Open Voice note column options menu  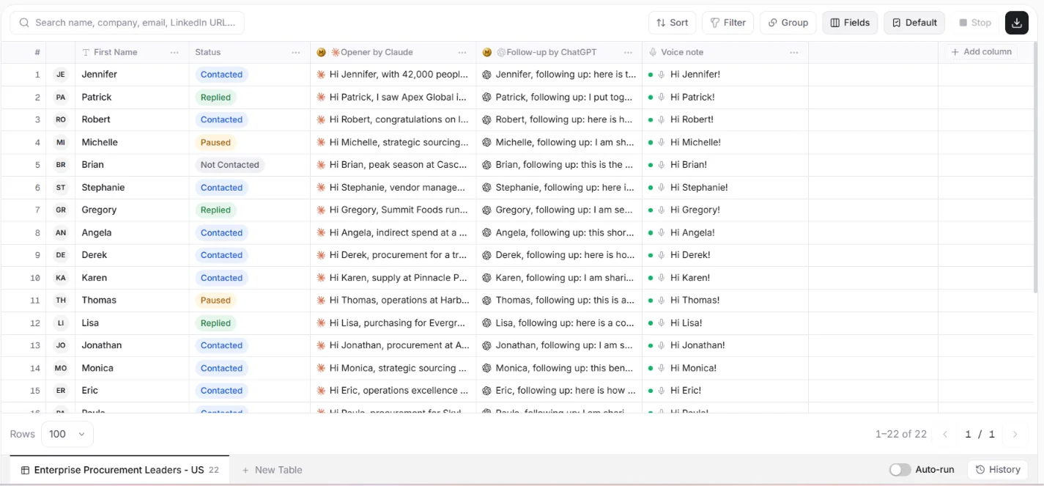pyautogui.click(x=794, y=52)
